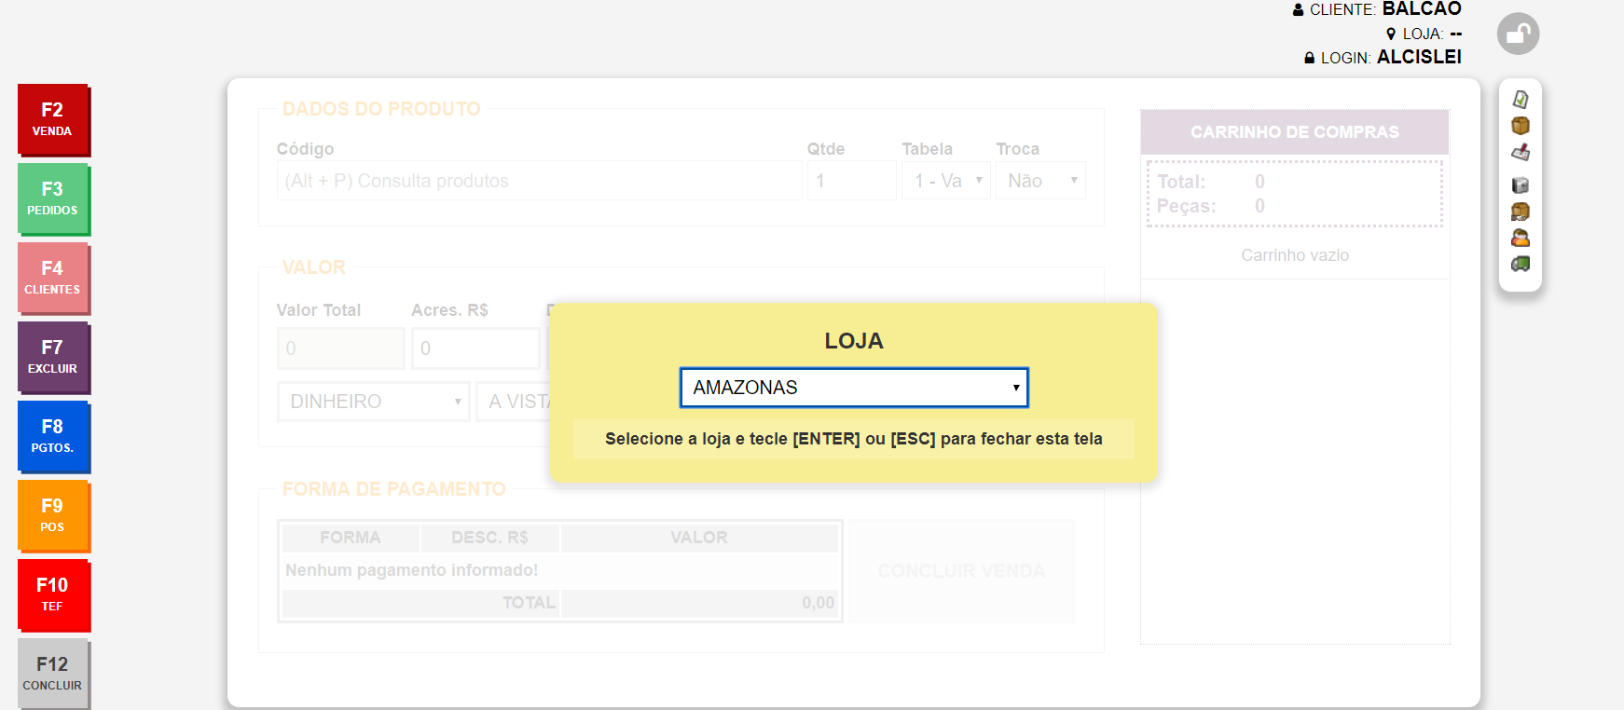Image resolution: width=1624 pixels, height=710 pixels.
Task: Click the 'Selecione a loja' instruction text
Action: coord(854,439)
